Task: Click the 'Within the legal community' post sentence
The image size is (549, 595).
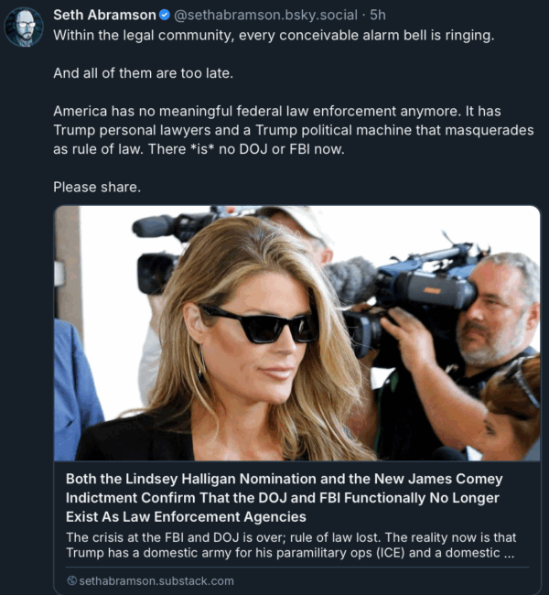Action: [x=274, y=36]
